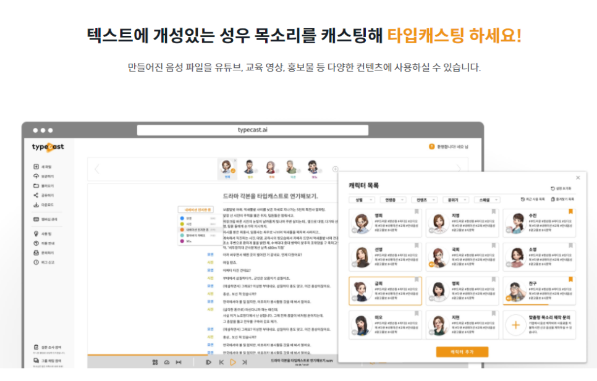The height and width of the screenshot is (381, 597).
Task: Select the 지현 character card
Action: [x=462, y=325]
